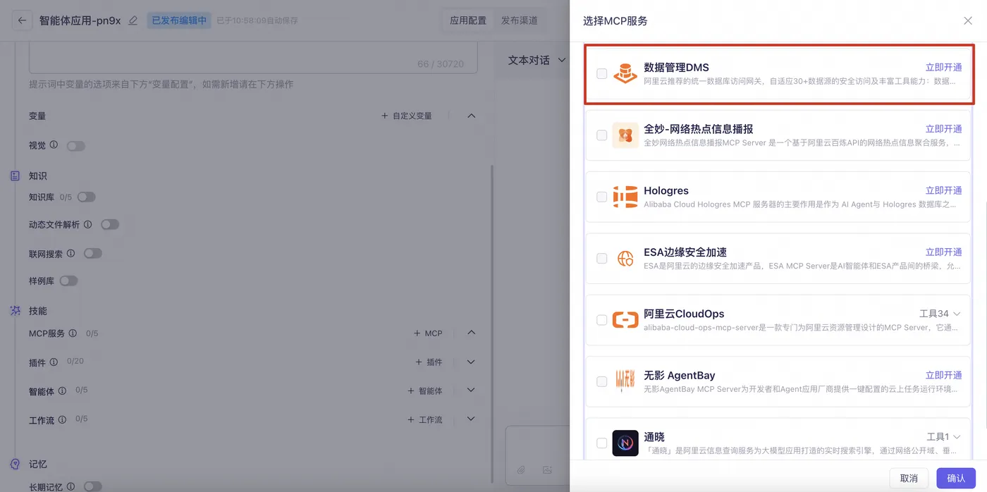
Task: Click info icon beside 智能体
Action: 62,390
